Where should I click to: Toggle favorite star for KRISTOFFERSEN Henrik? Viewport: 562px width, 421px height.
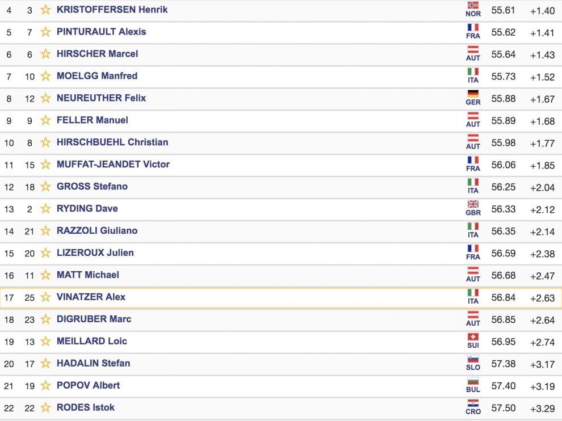45,10
